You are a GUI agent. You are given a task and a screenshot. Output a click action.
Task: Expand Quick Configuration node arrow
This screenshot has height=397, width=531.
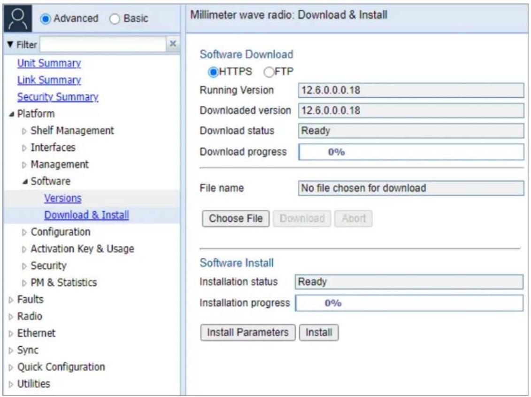click(11, 367)
